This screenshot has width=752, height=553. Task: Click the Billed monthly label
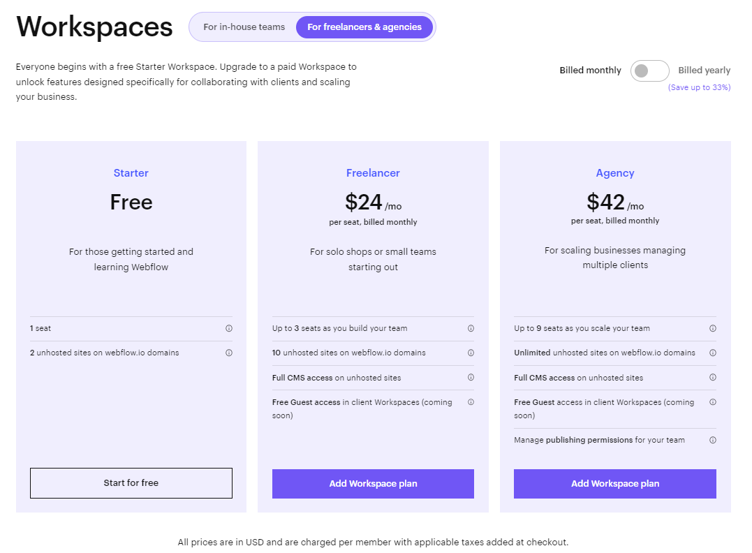[591, 71]
